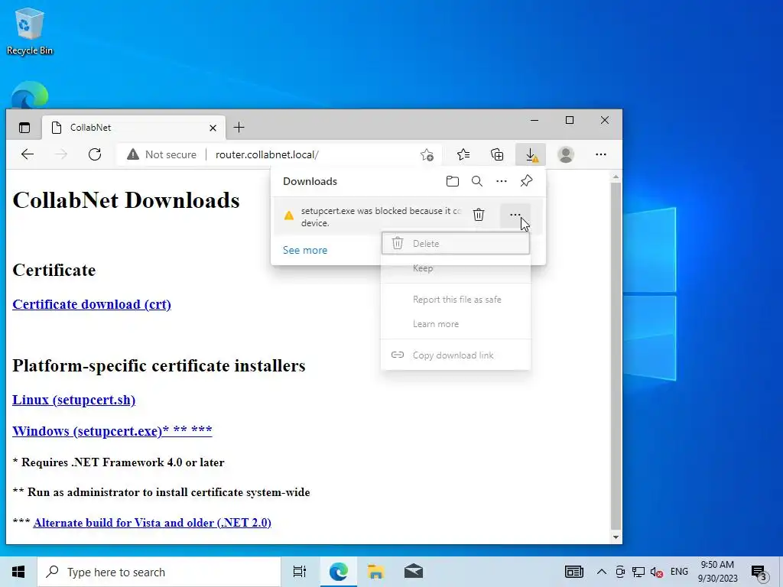
Task: Open Alternate build for Vista link
Action: 152,523
